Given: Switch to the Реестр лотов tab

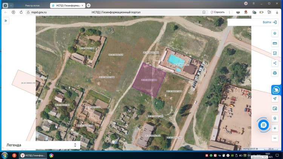Looking at the screenshot, I should [32, 6].
